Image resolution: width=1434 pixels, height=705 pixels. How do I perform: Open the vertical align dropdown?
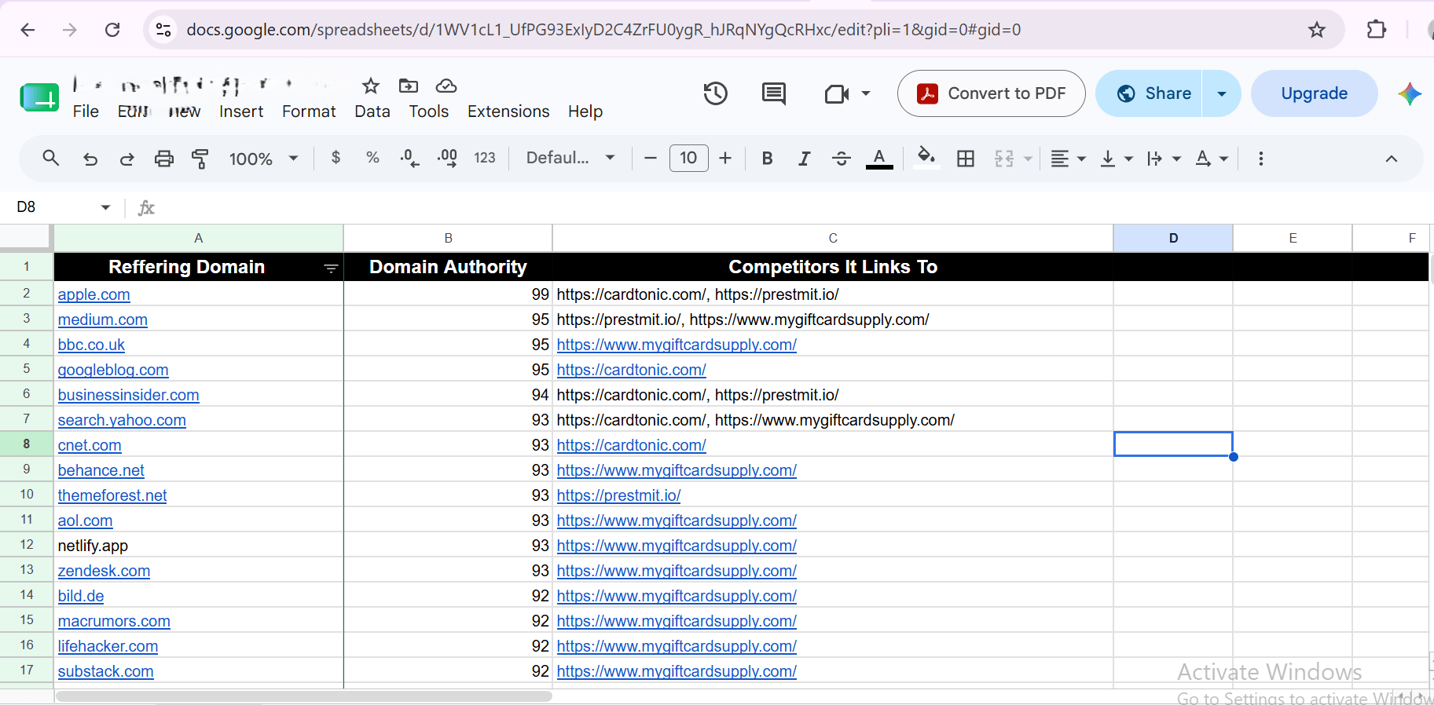(1117, 159)
